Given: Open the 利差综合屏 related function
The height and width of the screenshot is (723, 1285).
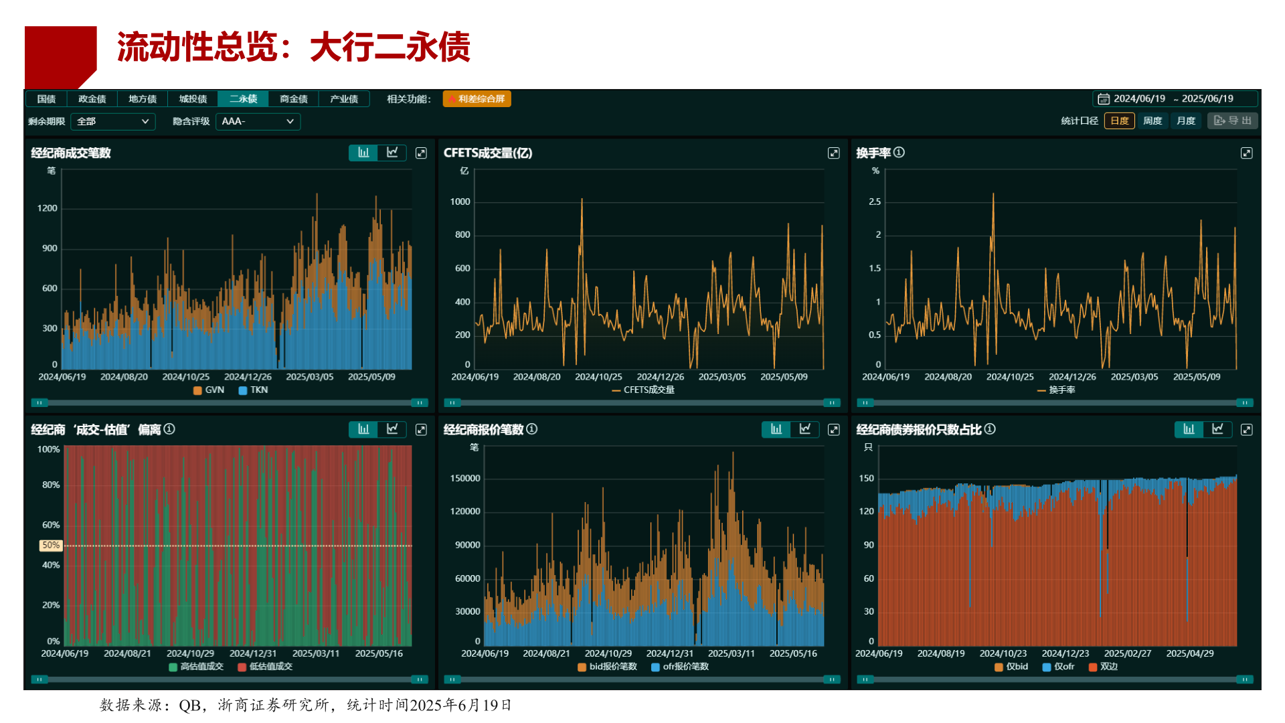Looking at the screenshot, I should click(x=477, y=99).
